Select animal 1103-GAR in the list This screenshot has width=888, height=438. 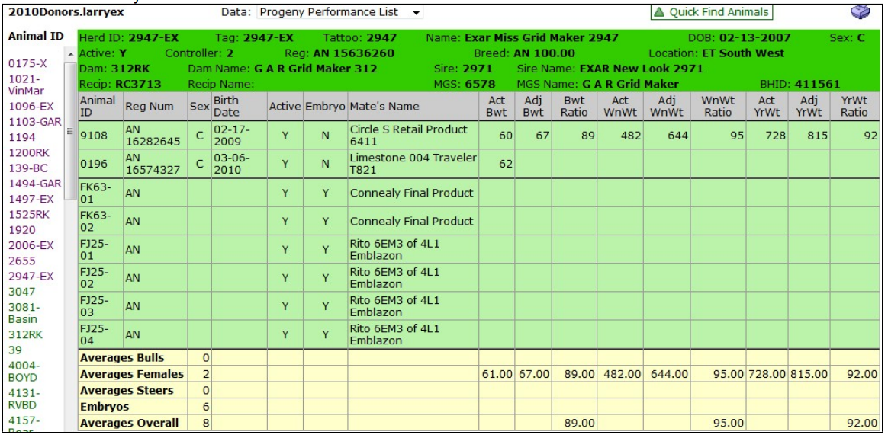35,120
